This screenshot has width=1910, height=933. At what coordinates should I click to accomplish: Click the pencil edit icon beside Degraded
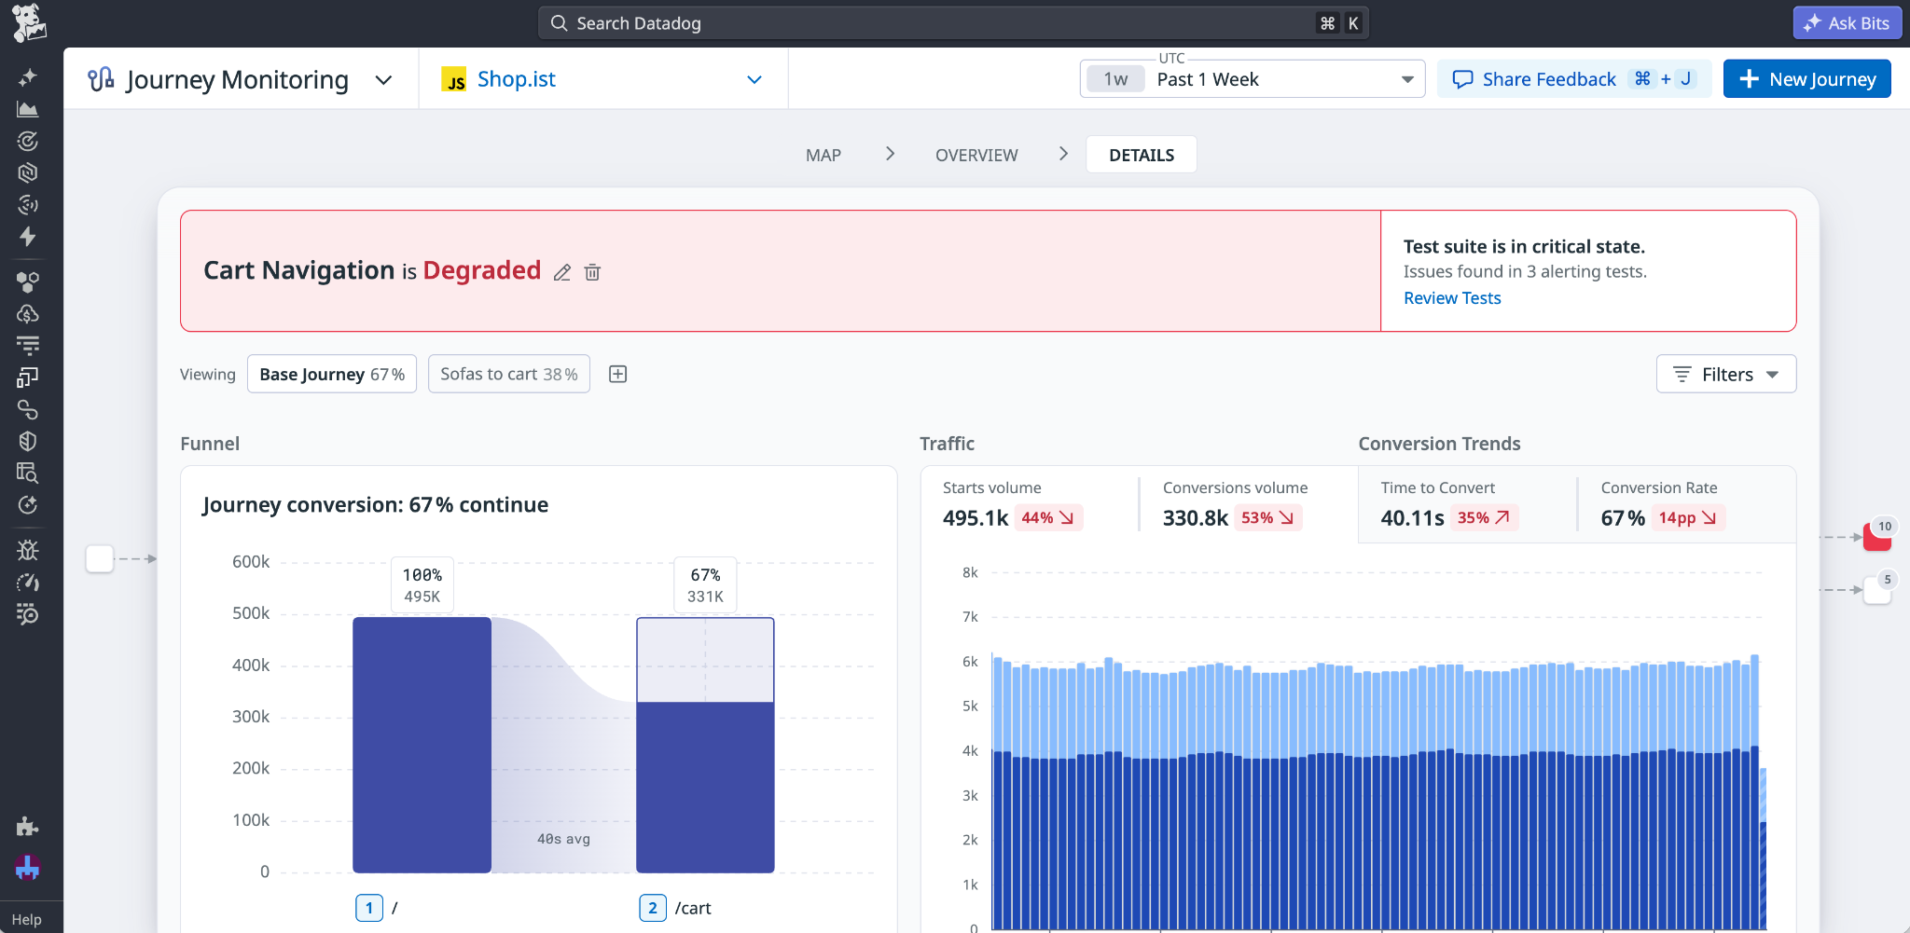tap(561, 272)
